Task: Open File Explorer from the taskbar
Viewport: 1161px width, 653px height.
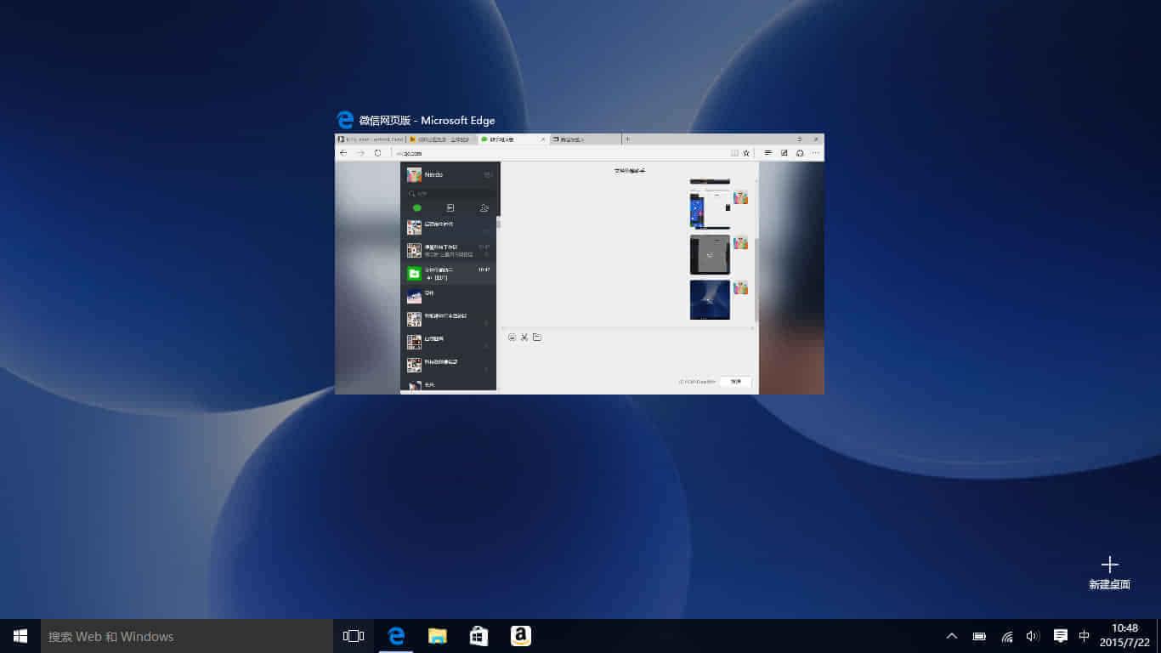Action: (438, 636)
